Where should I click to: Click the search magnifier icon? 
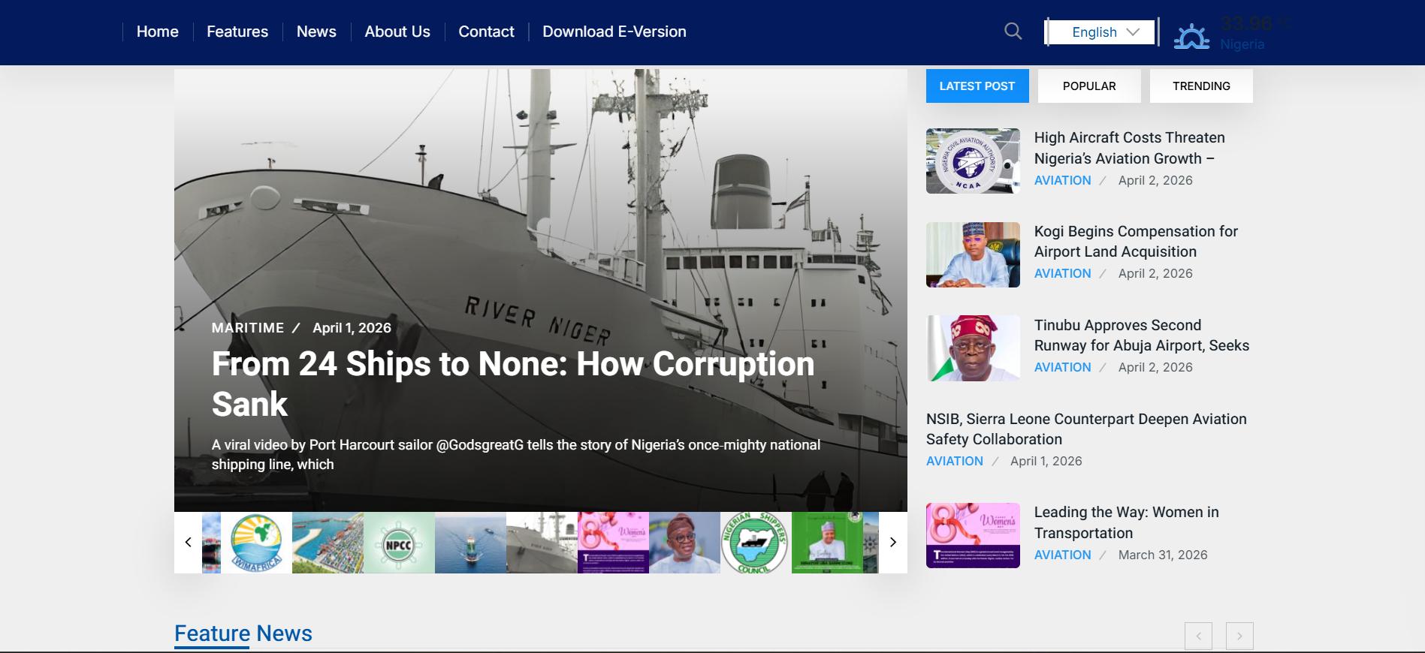coord(1013,32)
